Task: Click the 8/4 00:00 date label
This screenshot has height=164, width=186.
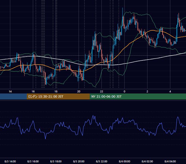Action: (x=124, y=161)
